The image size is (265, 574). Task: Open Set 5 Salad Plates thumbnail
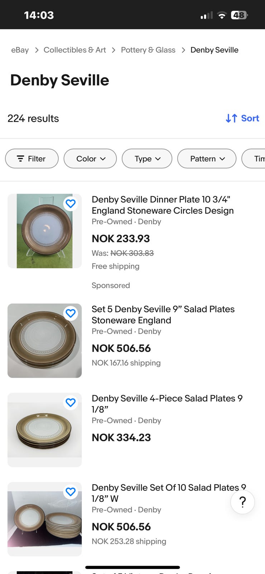(x=44, y=341)
